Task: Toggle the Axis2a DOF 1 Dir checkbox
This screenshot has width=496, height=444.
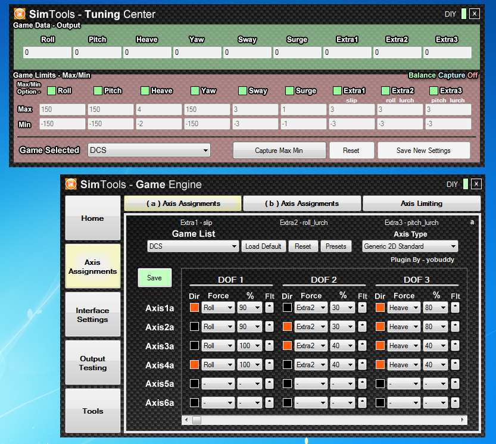Action: click(194, 327)
